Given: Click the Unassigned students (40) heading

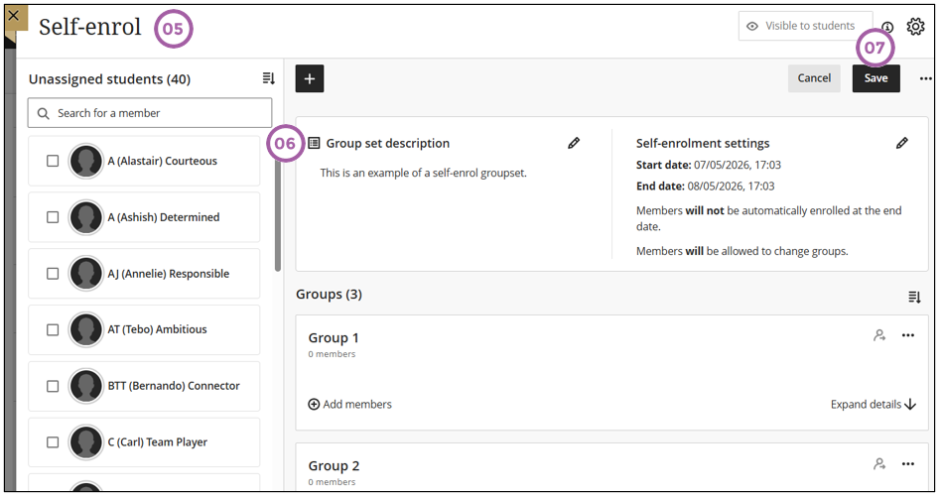Looking at the screenshot, I should tap(109, 79).
